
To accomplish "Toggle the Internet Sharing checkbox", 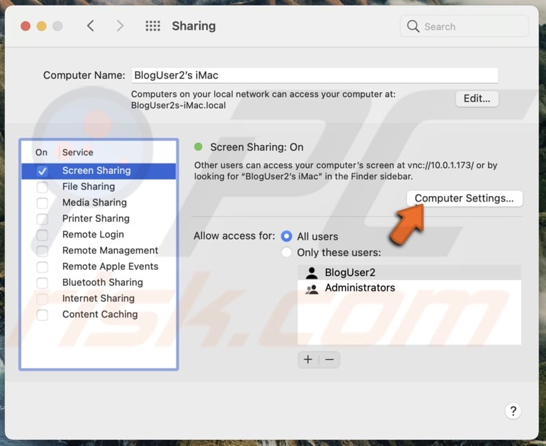I will [42, 299].
